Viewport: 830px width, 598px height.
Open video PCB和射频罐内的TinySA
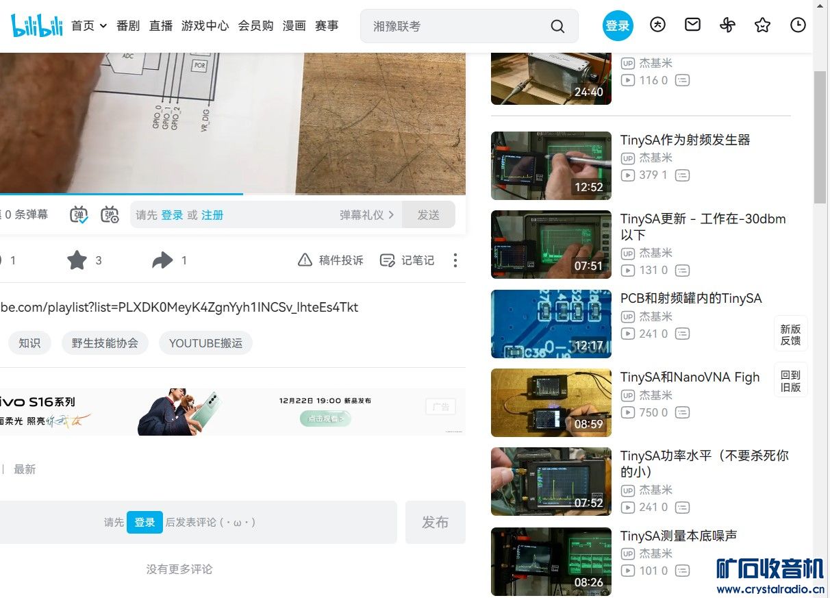point(691,298)
